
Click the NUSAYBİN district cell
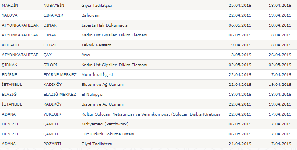click(54, 5)
